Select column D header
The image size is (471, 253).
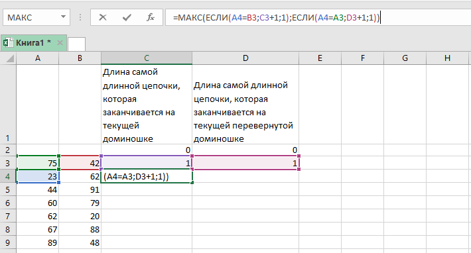(245, 58)
